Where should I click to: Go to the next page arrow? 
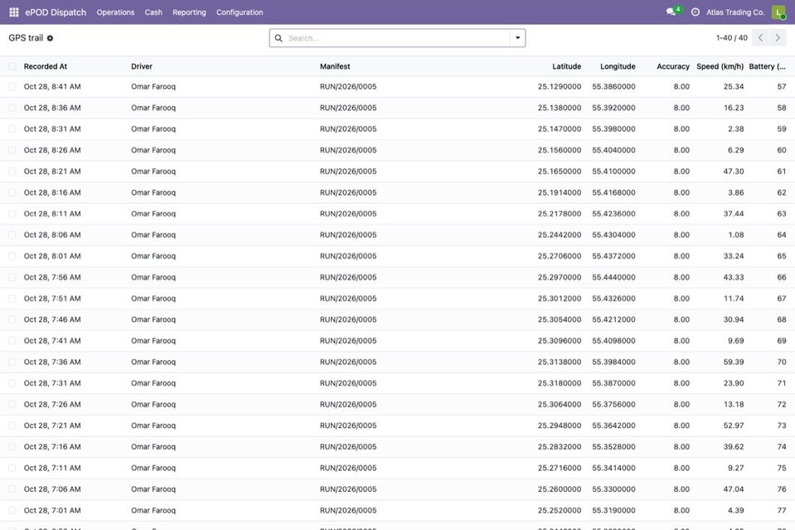(778, 37)
